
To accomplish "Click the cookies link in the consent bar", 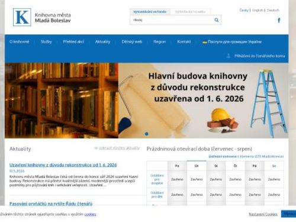I will coord(91,214).
